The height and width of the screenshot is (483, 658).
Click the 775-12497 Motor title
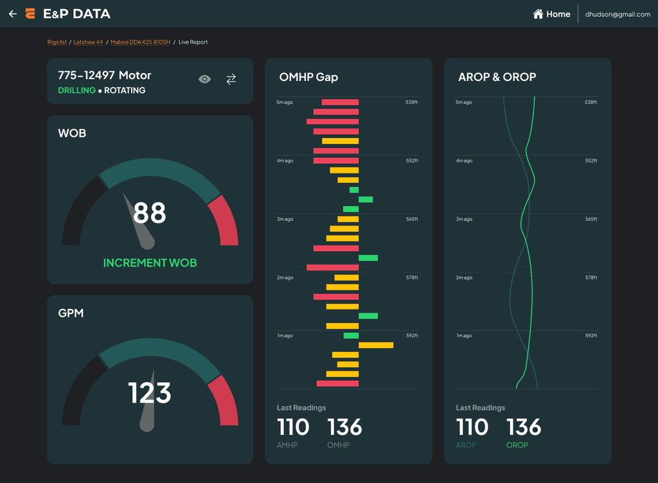pos(105,75)
